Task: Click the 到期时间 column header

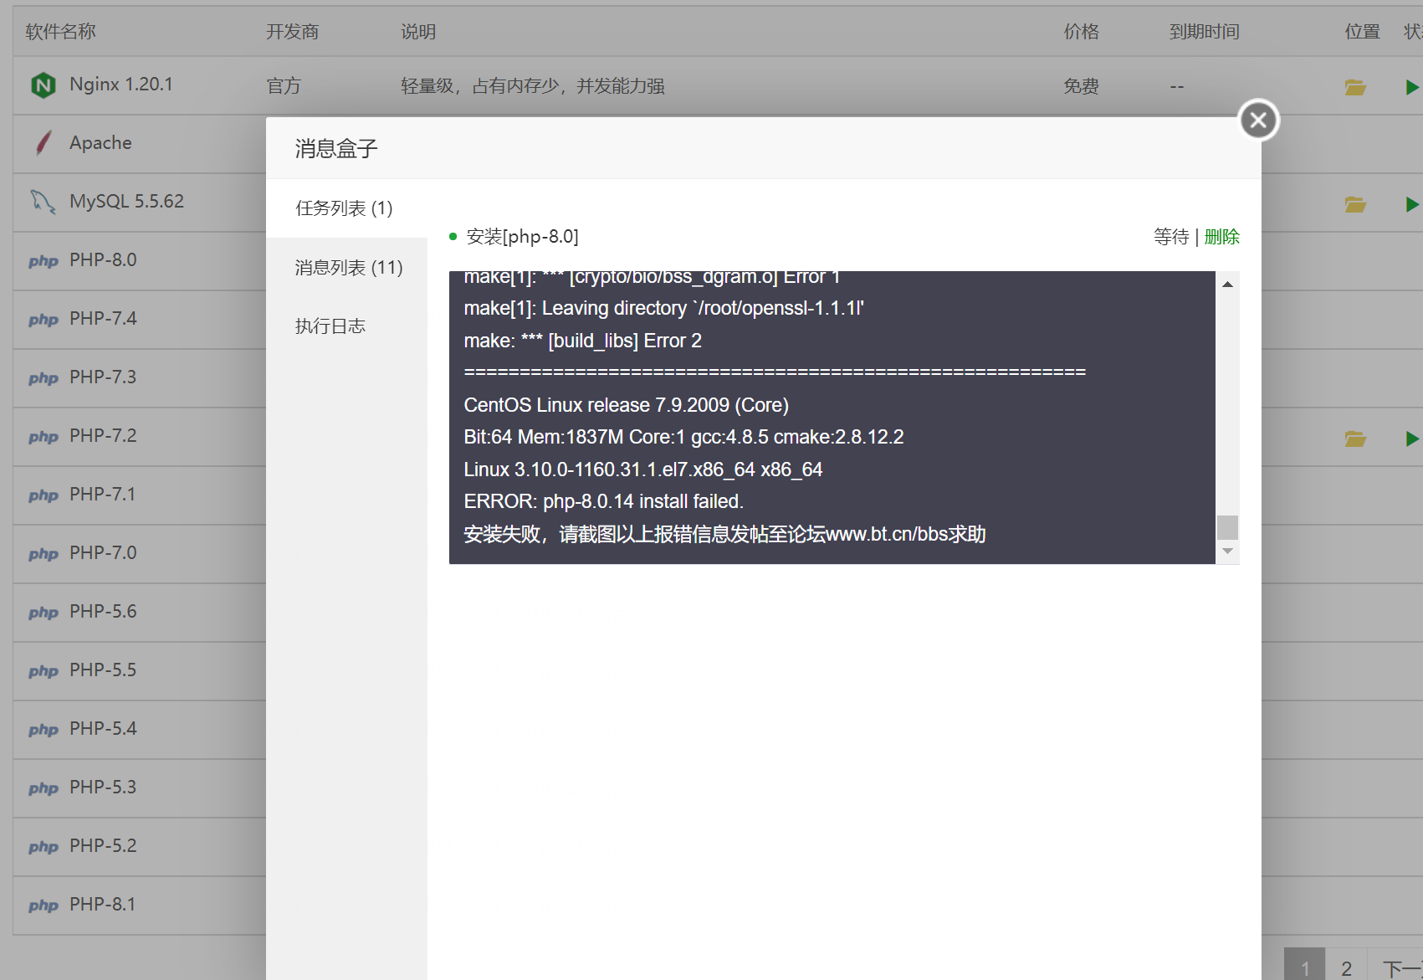Action: point(1205,32)
